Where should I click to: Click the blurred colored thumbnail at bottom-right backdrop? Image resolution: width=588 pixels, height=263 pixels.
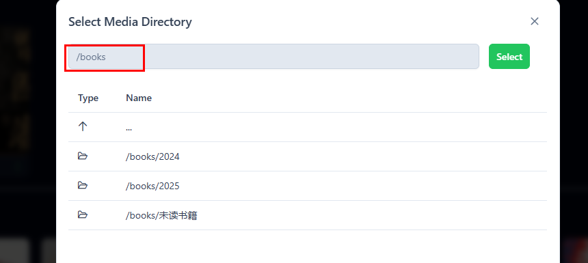574,250
